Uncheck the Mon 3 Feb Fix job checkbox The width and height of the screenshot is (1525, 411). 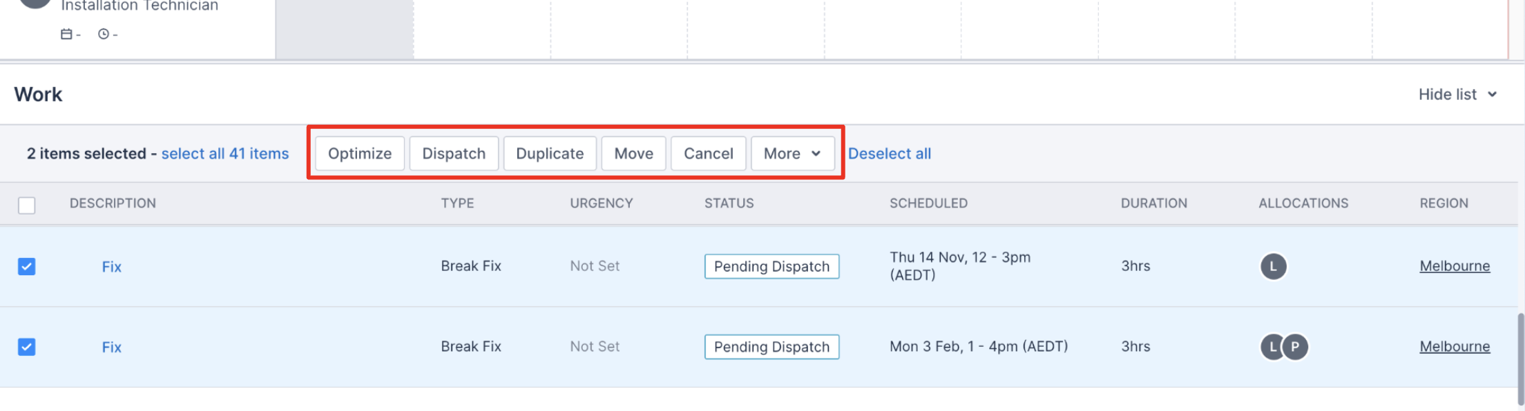pyautogui.click(x=27, y=347)
